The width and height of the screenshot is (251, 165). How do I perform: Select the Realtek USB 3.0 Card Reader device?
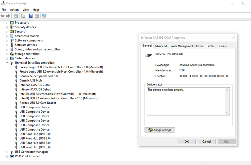[x=38, y=103]
